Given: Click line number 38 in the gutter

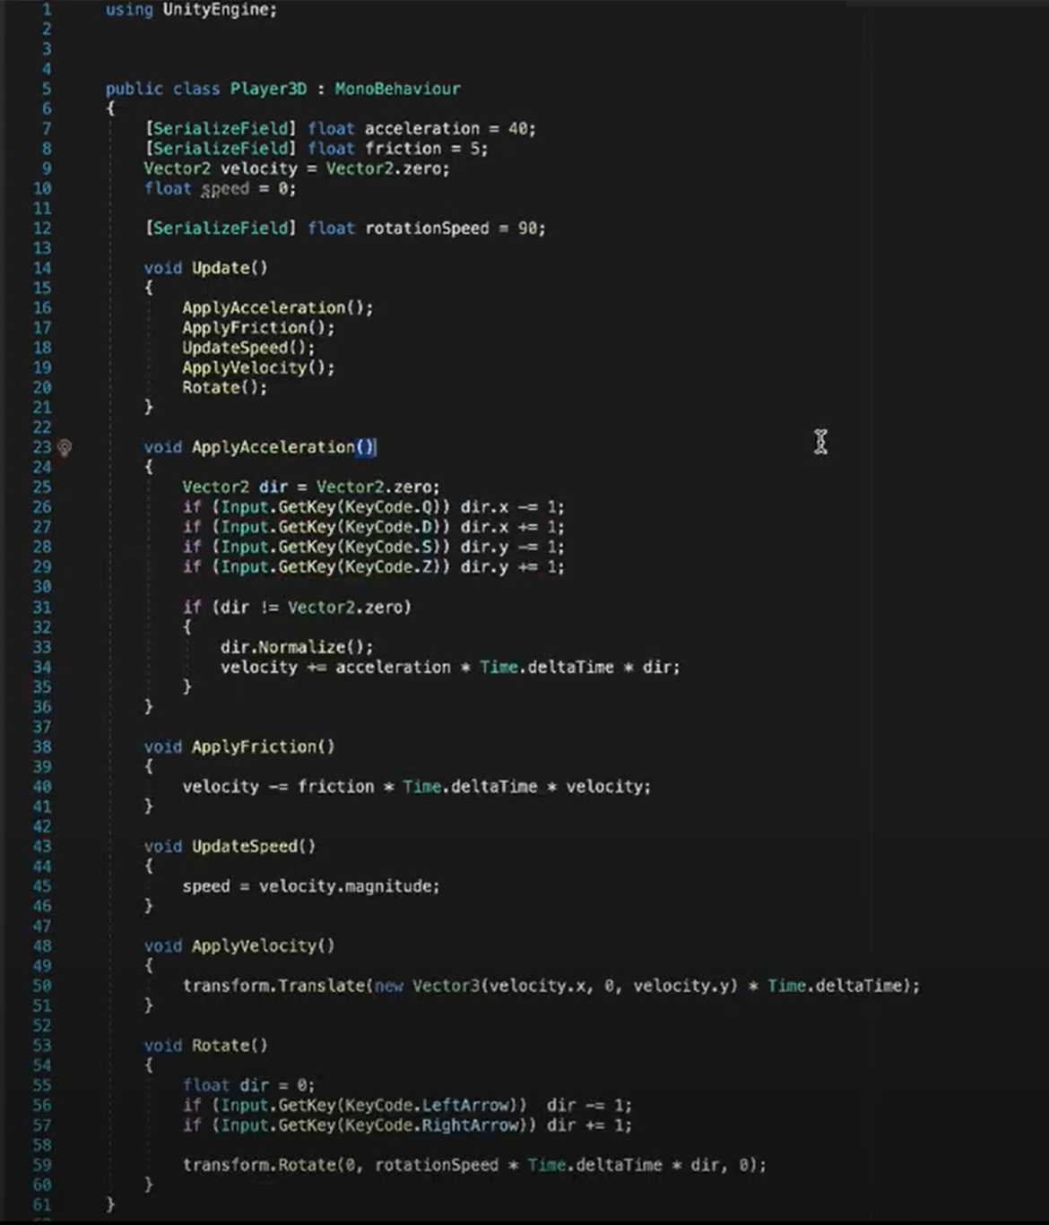Looking at the screenshot, I should tap(41, 746).
